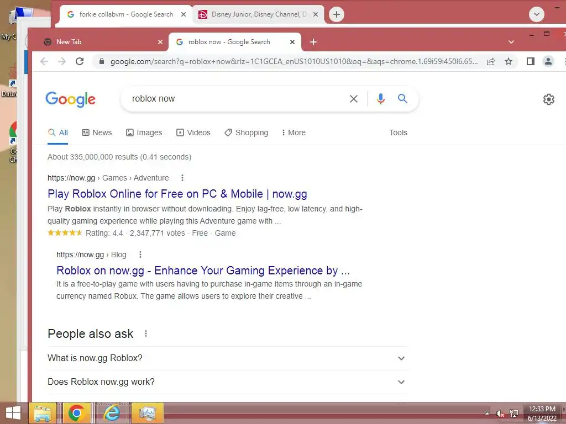This screenshot has height=424, width=566.
Task: Switch to forkie collabvm tab in back window
Action: [x=126, y=14]
